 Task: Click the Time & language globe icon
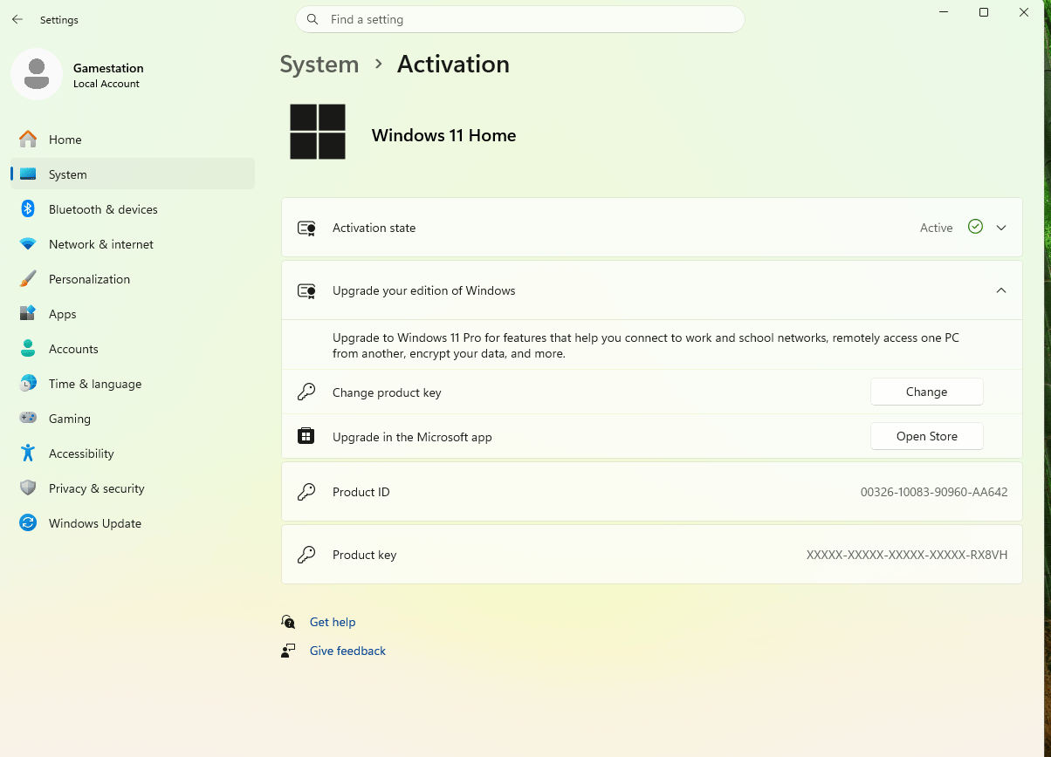tap(28, 384)
